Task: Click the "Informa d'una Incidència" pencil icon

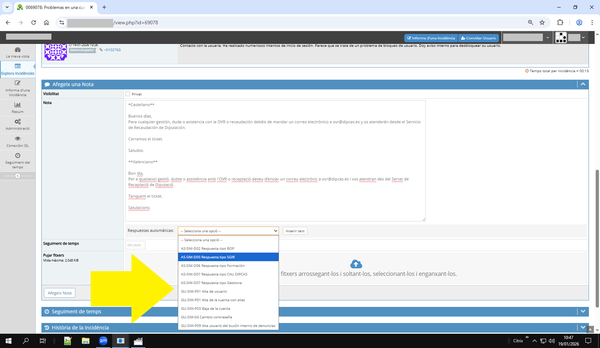Action: (17, 83)
